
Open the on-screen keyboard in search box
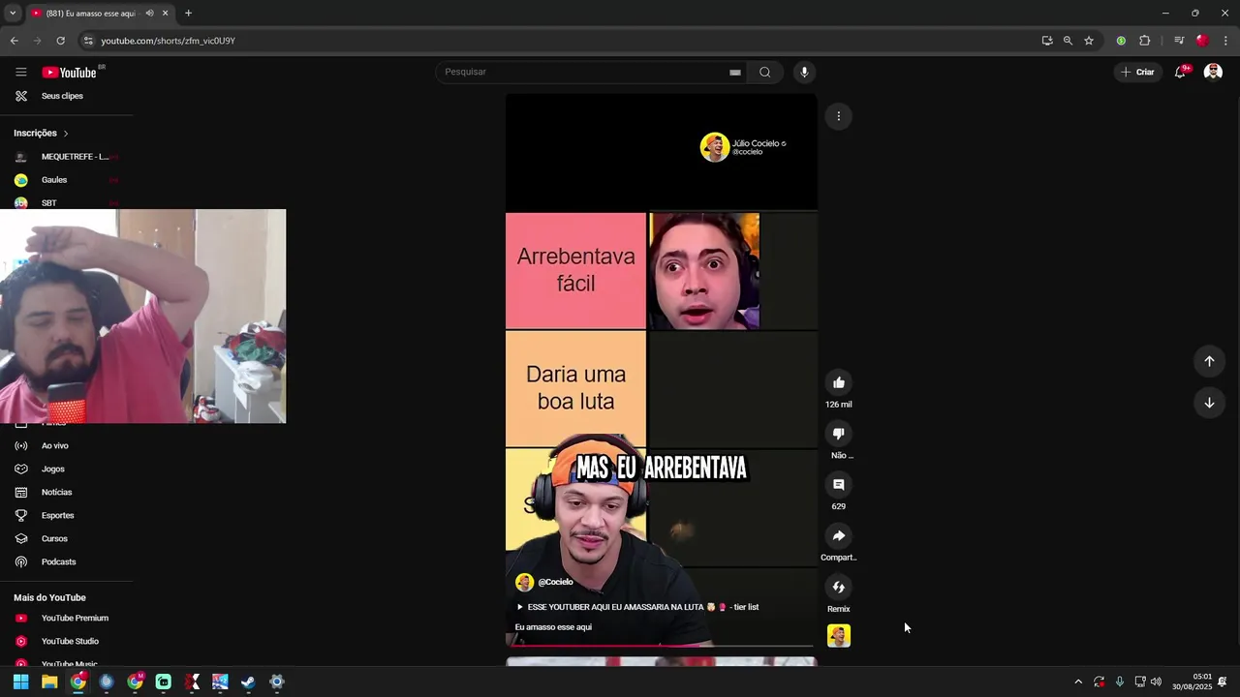735,72
